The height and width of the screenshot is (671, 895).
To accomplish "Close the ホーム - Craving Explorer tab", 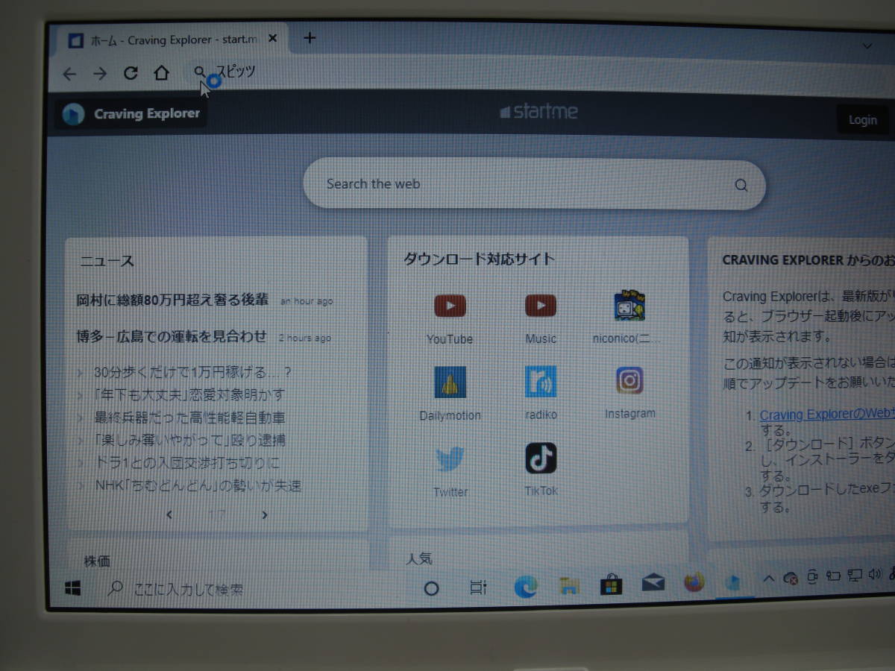I will [273, 39].
